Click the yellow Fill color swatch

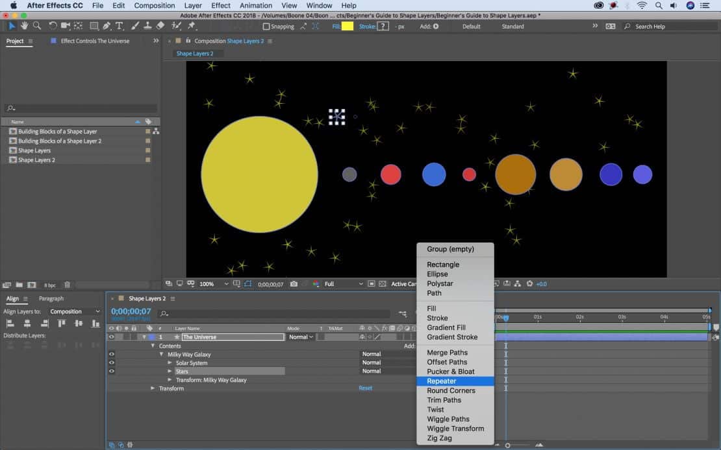[348, 27]
